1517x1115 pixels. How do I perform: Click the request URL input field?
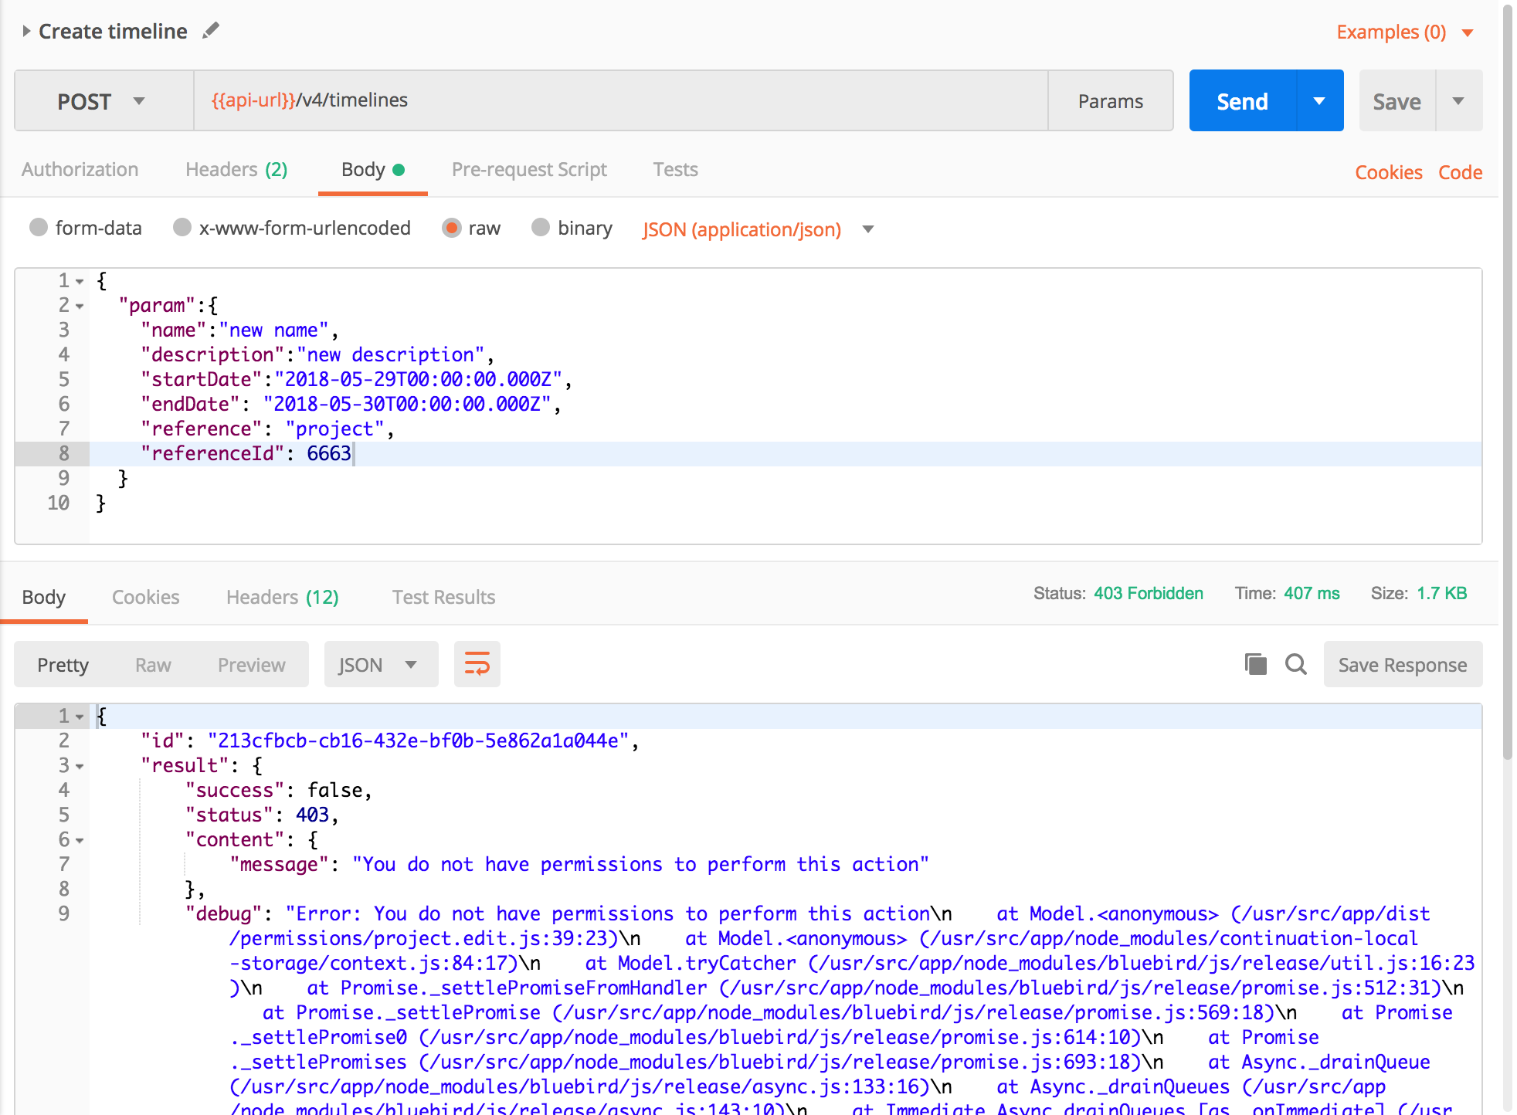pyautogui.click(x=618, y=100)
